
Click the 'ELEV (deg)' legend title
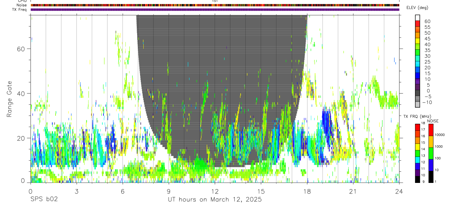417,8
